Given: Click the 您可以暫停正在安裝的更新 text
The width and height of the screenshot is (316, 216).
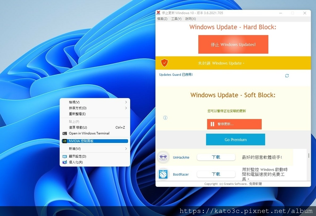Looking at the screenshot, I should (x=227, y=111).
